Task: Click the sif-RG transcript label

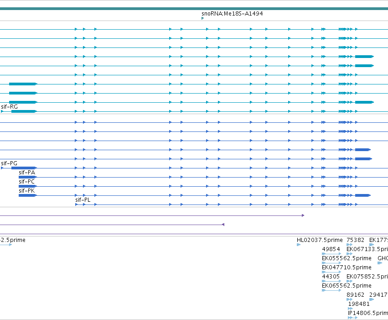Action: coord(10,107)
